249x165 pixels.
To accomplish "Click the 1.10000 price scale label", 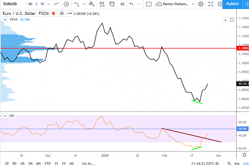I will (x=243, y=63).
